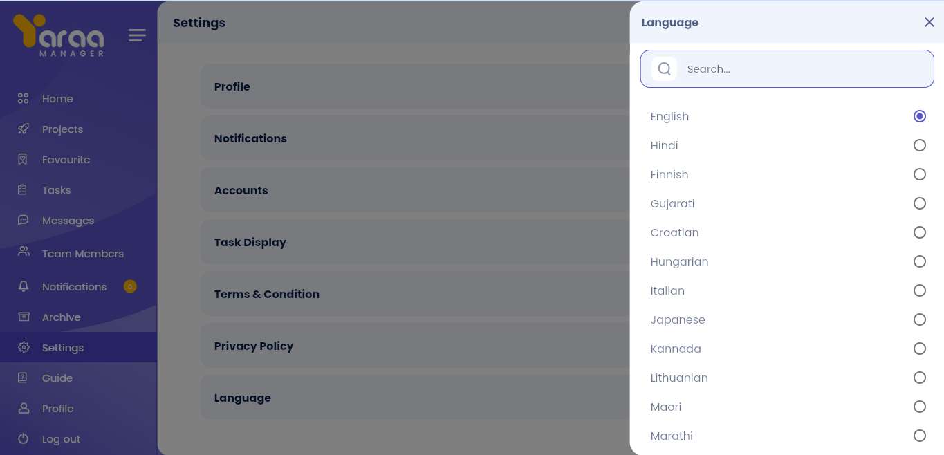Expand the Privacy Policy section

(415, 346)
